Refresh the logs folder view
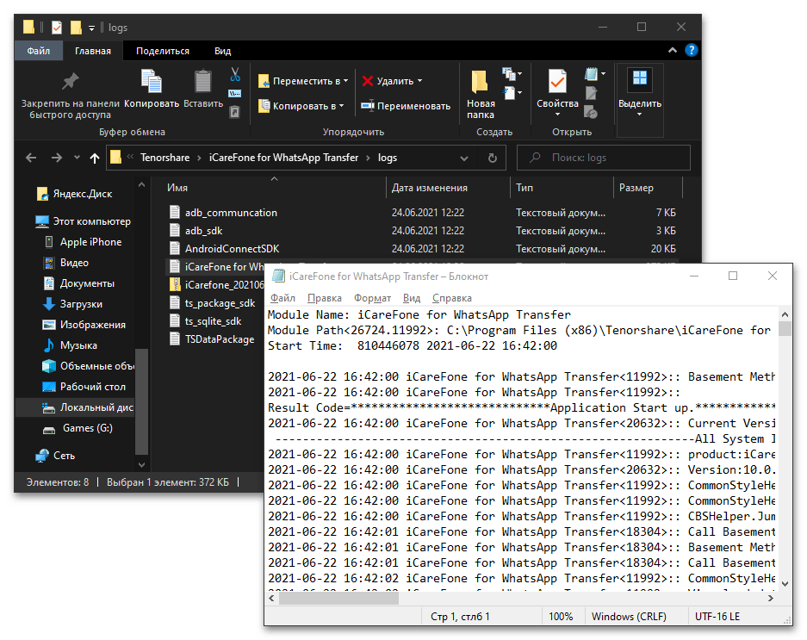This screenshot has height=640, width=807. coord(493,158)
